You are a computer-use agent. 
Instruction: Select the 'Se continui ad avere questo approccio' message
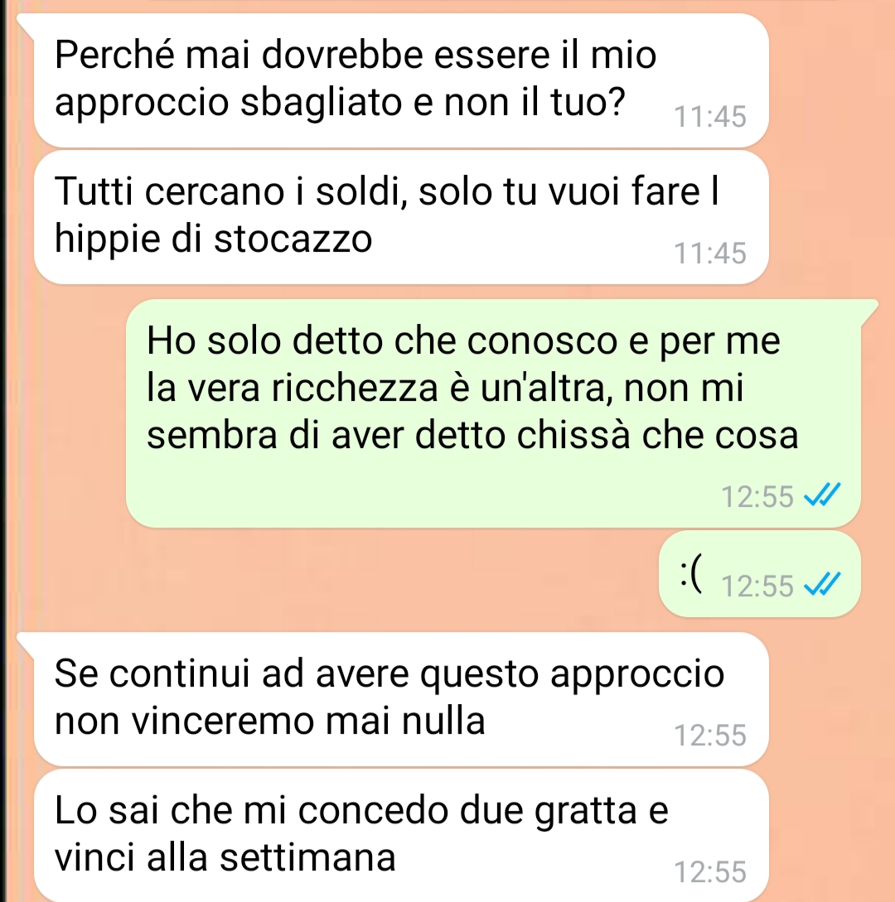coord(401,699)
